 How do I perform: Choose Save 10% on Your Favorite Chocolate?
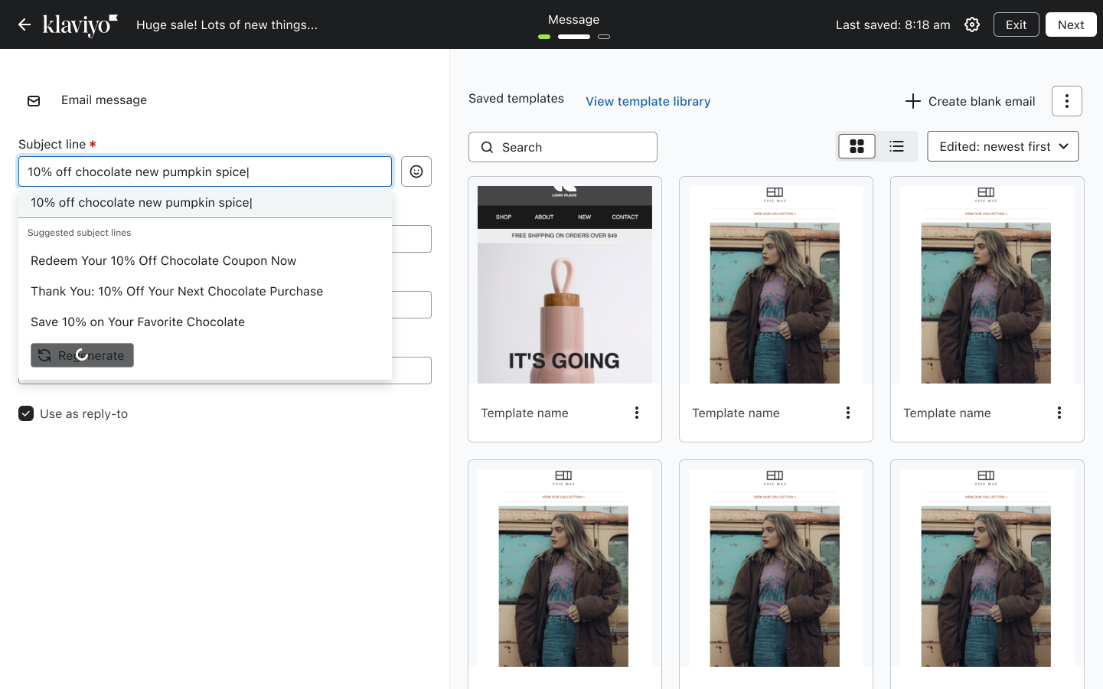point(138,322)
